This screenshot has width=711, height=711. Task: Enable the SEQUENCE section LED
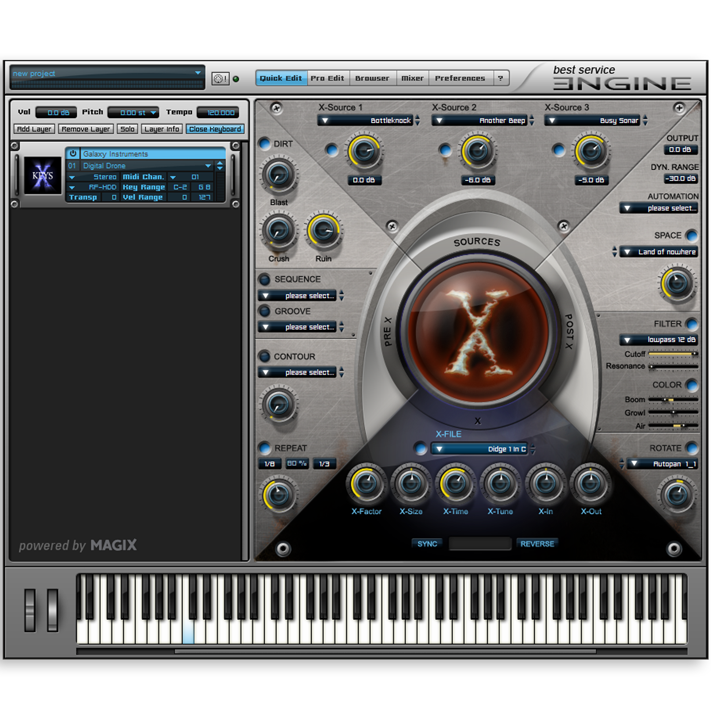(264, 280)
